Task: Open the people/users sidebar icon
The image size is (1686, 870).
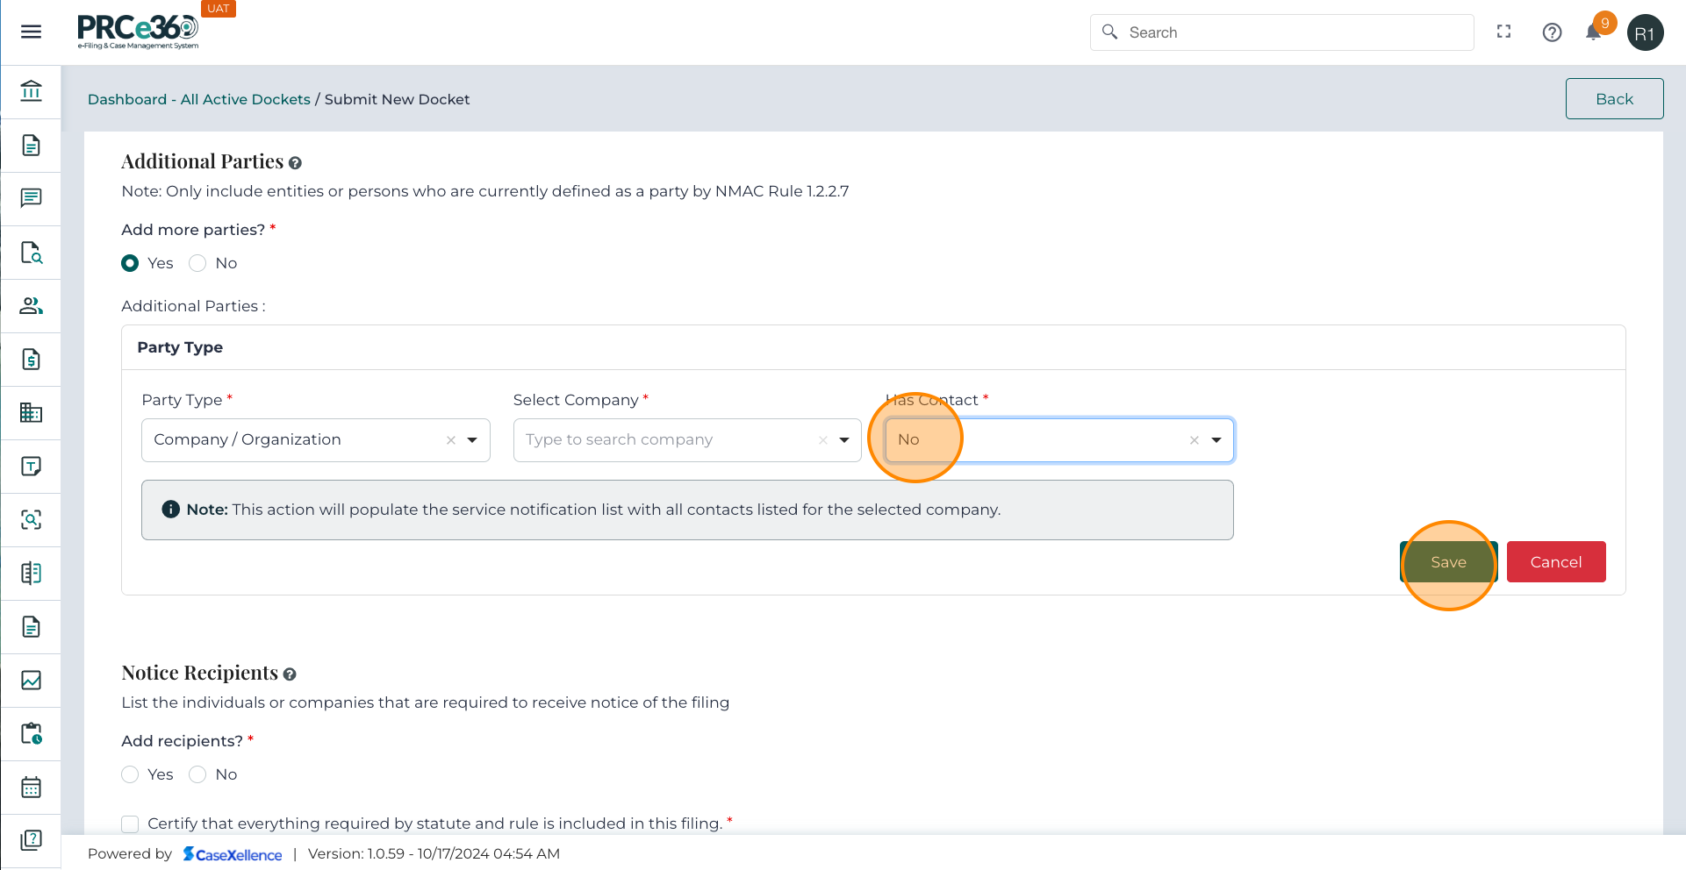Action: [x=31, y=306]
